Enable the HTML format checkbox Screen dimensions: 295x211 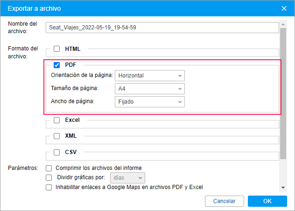click(57, 49)
